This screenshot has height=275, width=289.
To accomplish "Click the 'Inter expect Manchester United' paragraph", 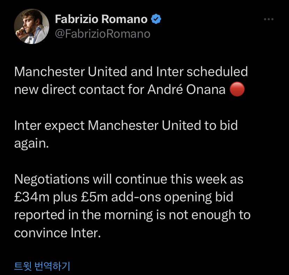I will click(126, 134).
